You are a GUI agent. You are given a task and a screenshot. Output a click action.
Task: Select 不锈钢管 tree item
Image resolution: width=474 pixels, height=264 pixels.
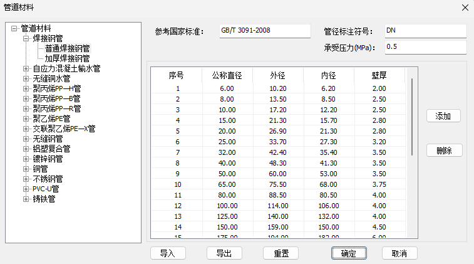[x=48, y=179]
